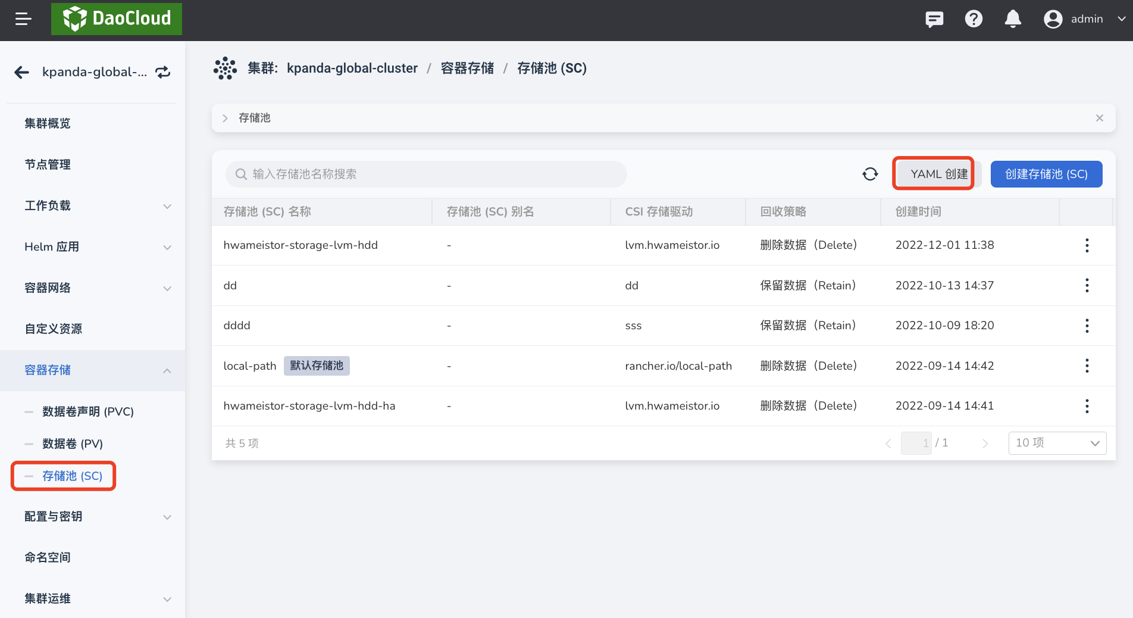Open 数据卷 (PV) submenu item
Screen dimensions: 1133x618
[x=73, y=444]
